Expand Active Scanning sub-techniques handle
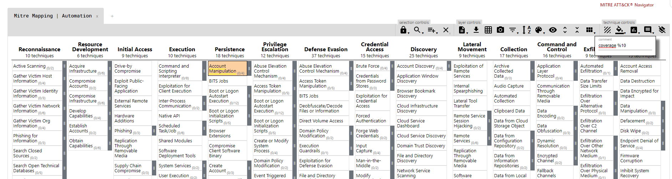 point(65,66)
